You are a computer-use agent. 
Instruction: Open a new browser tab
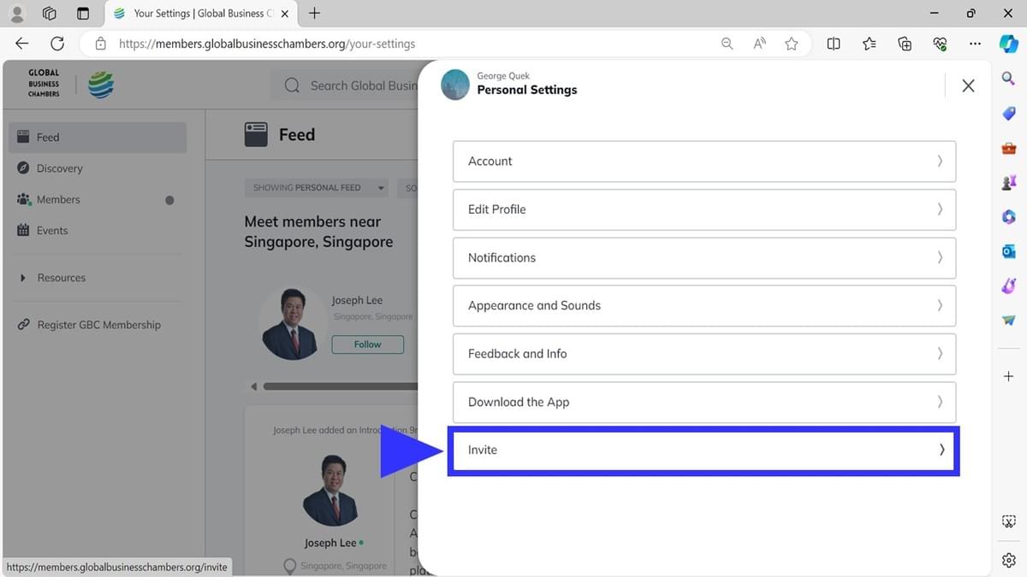point(314,13)
